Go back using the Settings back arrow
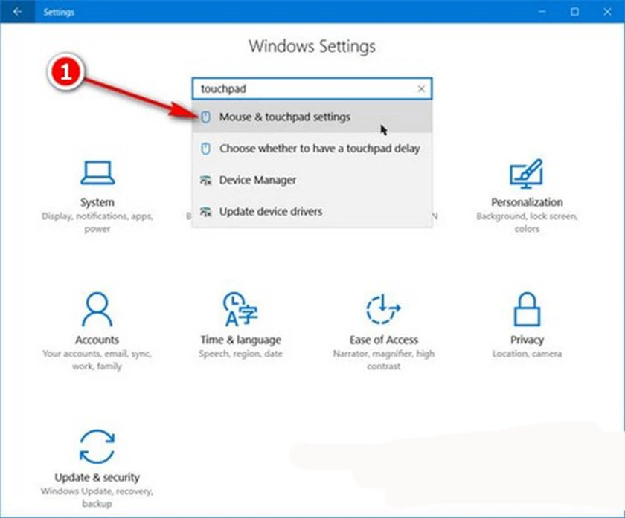The height and width of the screenshot is (518, 625). point(17,12)
